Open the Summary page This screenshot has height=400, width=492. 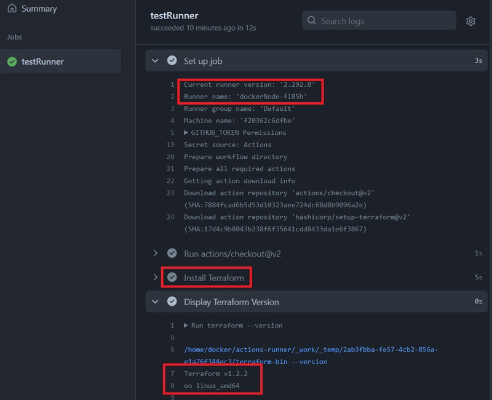39,9
